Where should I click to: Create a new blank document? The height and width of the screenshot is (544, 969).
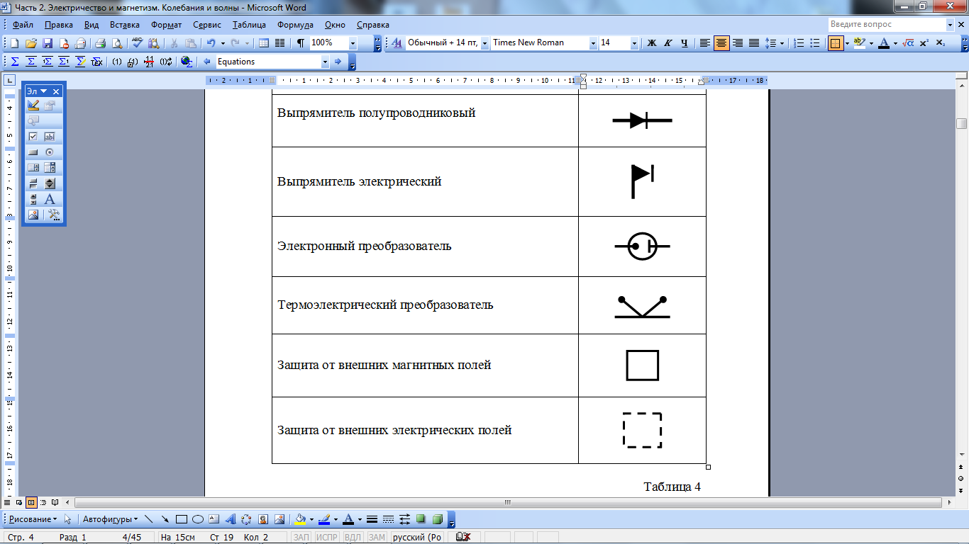(x=15, y=43)
